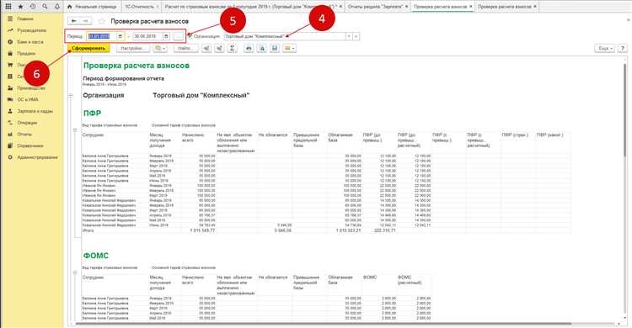Open the Еще menu dropdown
Screen dimensions: 632x328
click(x=604, y=48)
